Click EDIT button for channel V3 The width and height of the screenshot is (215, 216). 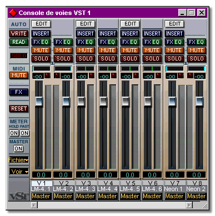[x=86, y=24]
